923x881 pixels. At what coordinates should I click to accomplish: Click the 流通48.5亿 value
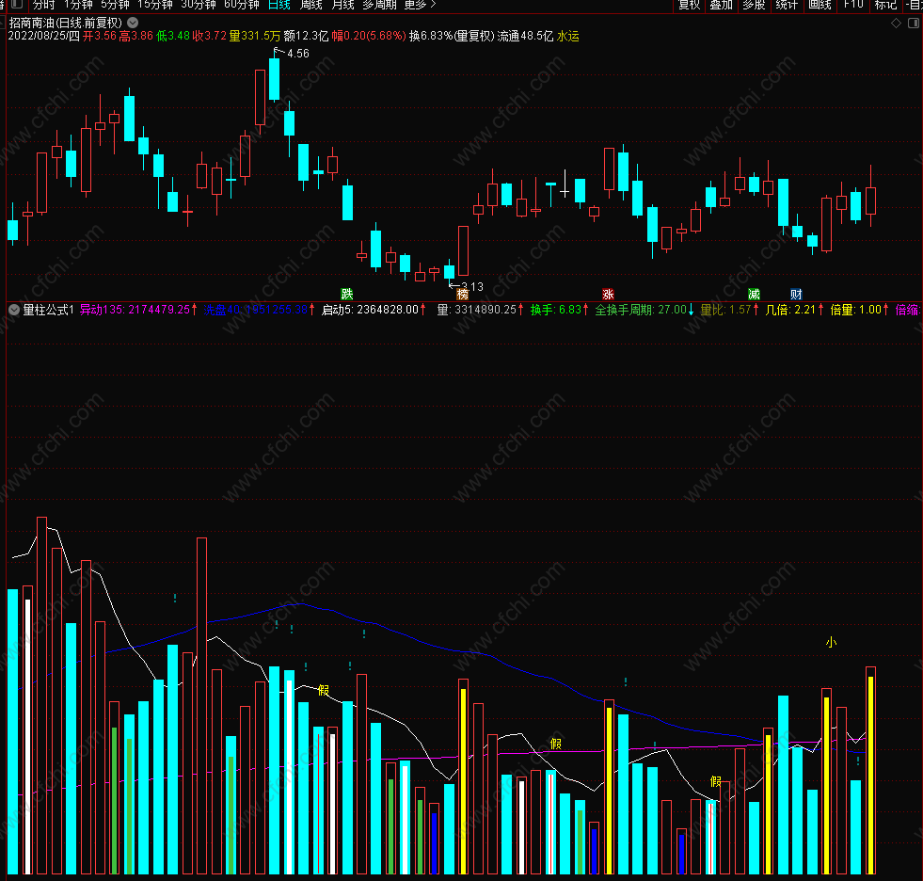(x=525, y=36)
